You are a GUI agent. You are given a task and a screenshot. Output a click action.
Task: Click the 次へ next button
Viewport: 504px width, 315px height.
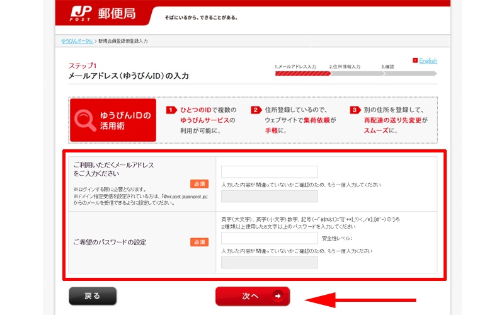[x=253, y=296]
